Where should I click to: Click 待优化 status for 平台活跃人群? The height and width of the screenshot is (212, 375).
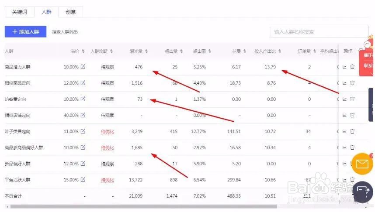pos(108,180)
